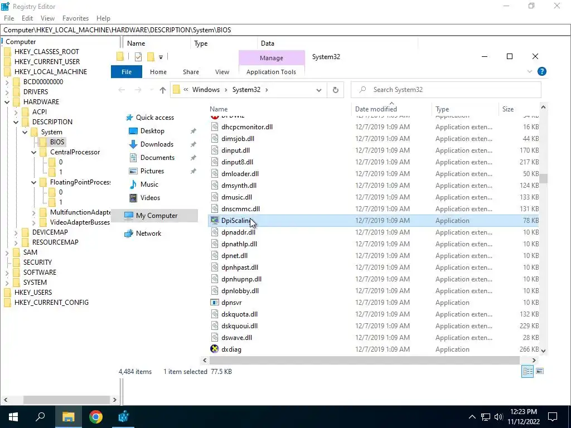
Task: Click Quick access star icon
Action: [129, 118]
